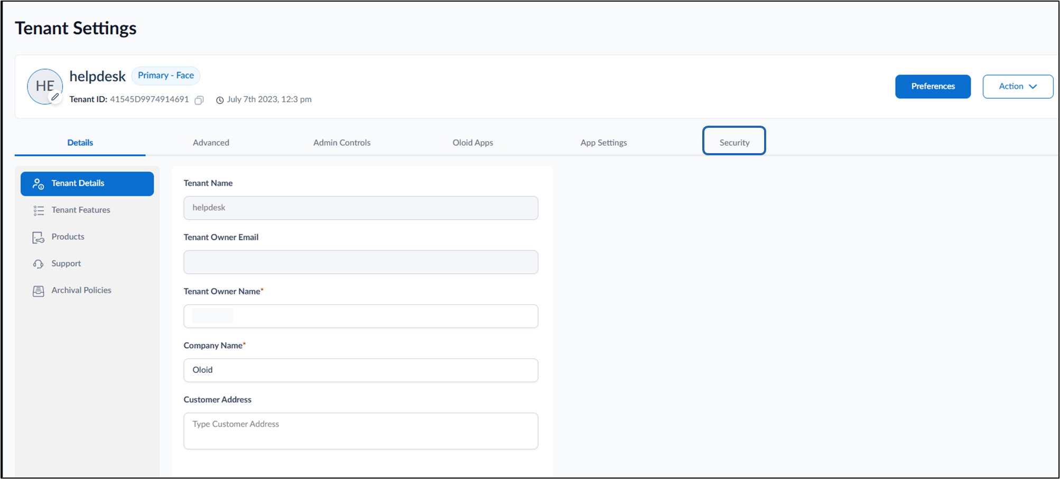Expand the Action dropdown button
This screenshot has width=1060, height=479.
pos(1018,87)
